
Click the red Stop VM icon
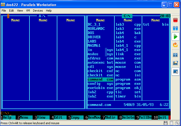click(175, 20)
